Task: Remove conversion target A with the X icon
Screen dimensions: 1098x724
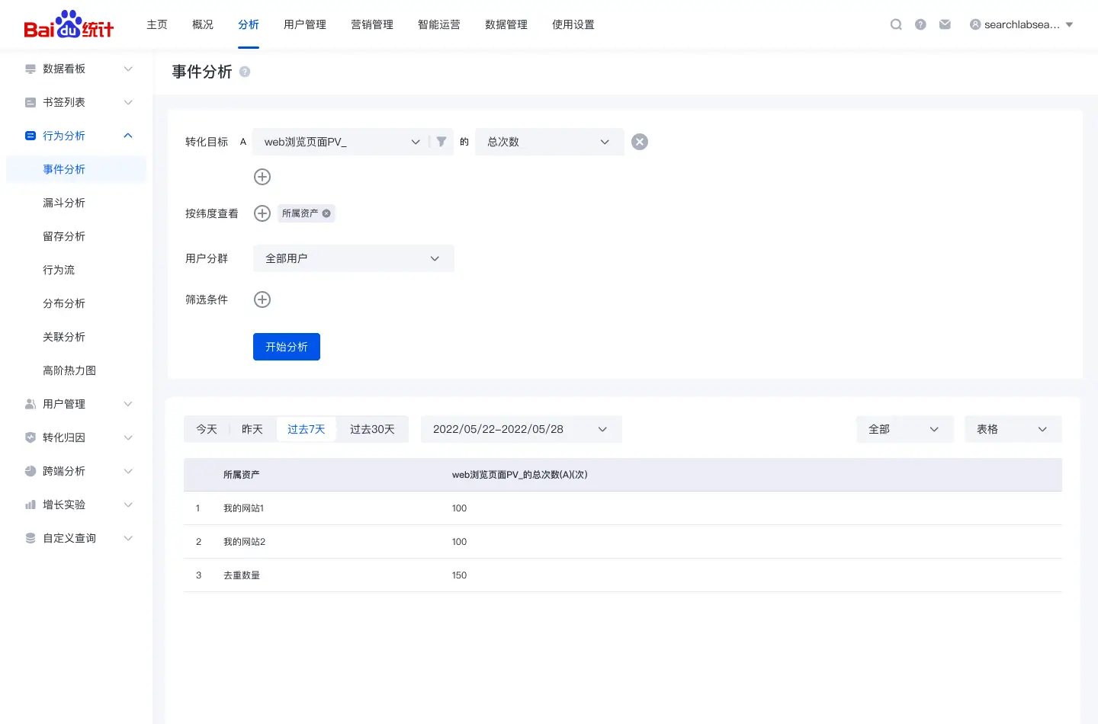Action: point(640,142)
